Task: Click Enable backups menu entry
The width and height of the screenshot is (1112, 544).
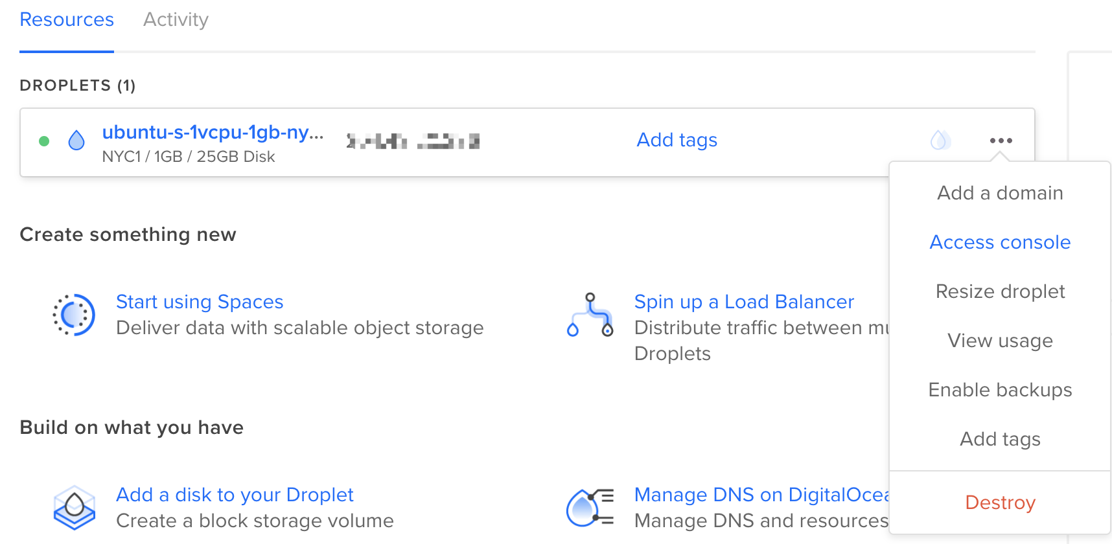Action: pyautogui.click(x=1000, y=390)
